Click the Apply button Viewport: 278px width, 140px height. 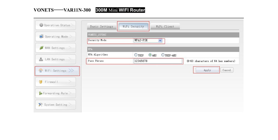(x=207, y=70)
